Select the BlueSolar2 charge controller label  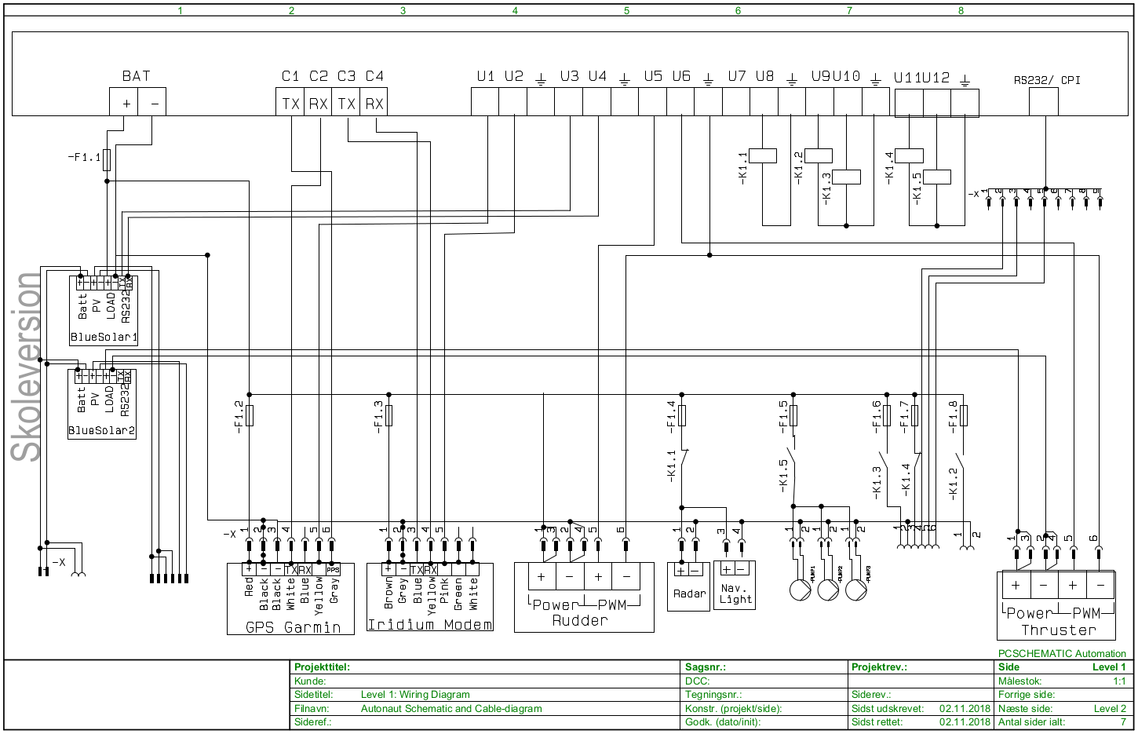[x=102, y=431]
